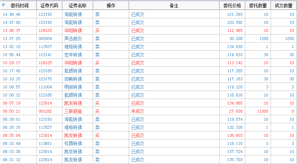The image size is (297, 164).
Task: Click the 未成交 status cell
Action: [x=138, y=111]
